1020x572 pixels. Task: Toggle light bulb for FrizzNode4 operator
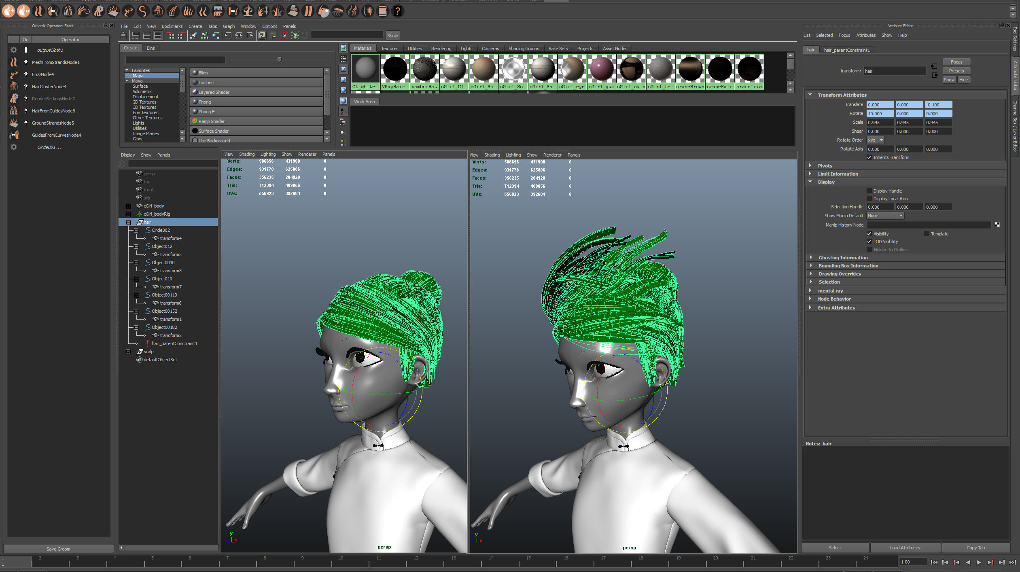click(26, 74)
